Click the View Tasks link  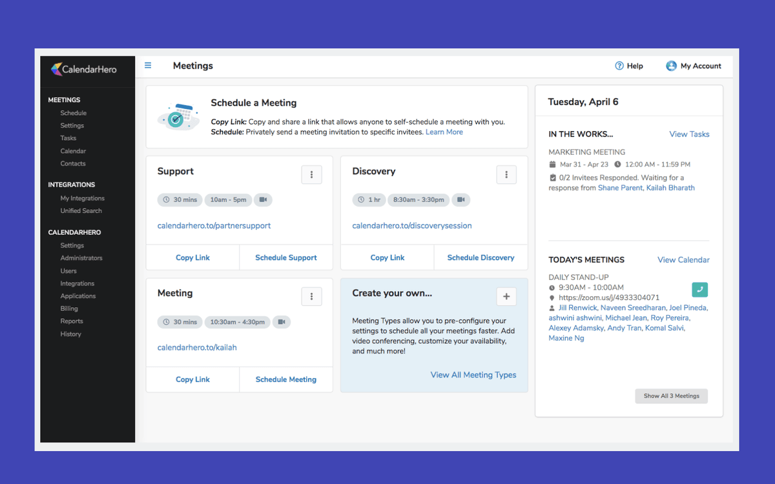click(689, 134)
